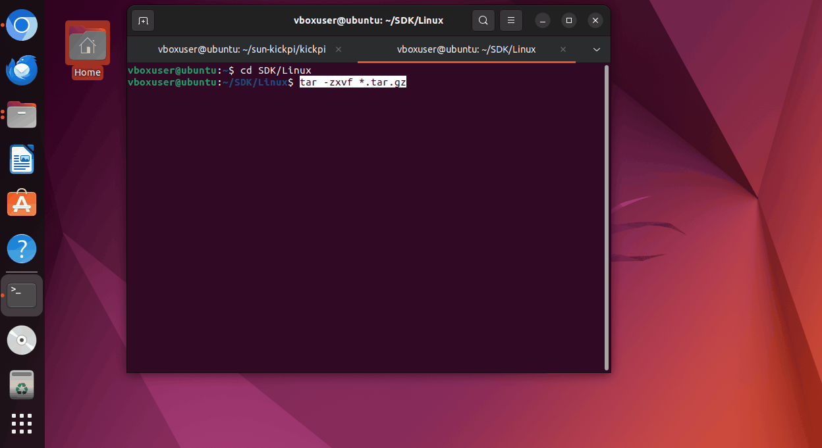Screen dimensions: 822x448
Task: Open Thunderbird mail from the dock
Action: (x=22, y=70)
